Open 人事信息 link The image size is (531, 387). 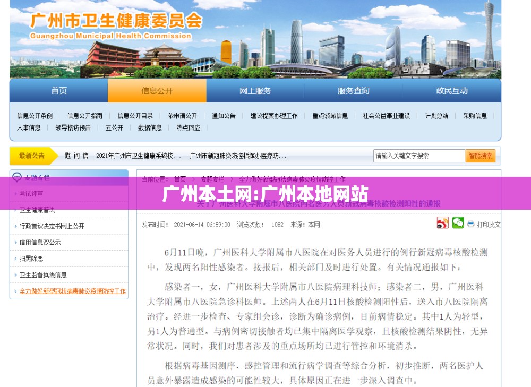(x=29, y=127)
